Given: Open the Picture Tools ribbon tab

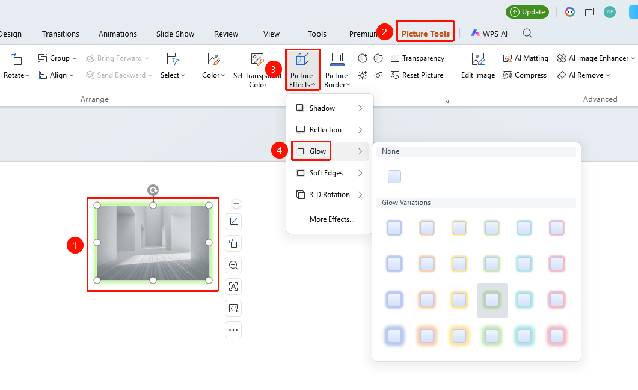Looking at the screenshot, I should pos(426,34).
